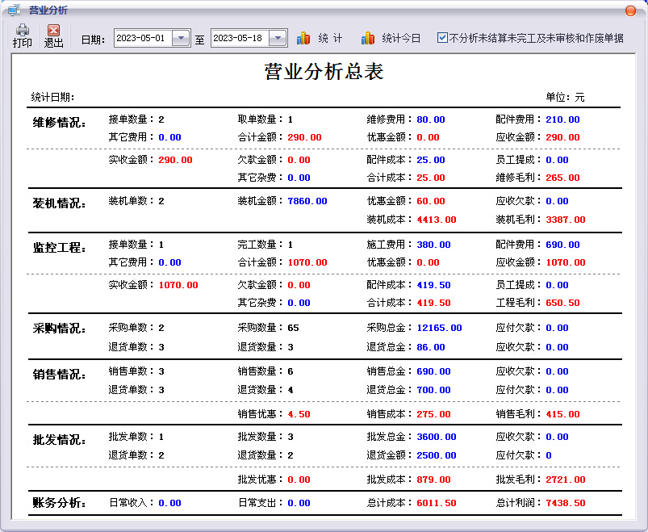This screenshot has width=648, height=532.
Task: Click 优惠金额 value 60.00
Action: (431, 201)
